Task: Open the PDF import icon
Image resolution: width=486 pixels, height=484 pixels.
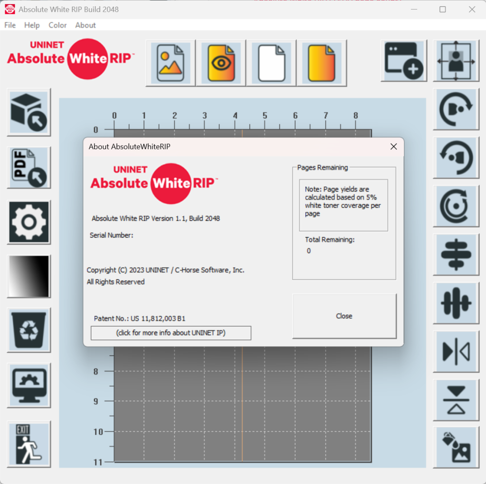Action: pos(29,167)
